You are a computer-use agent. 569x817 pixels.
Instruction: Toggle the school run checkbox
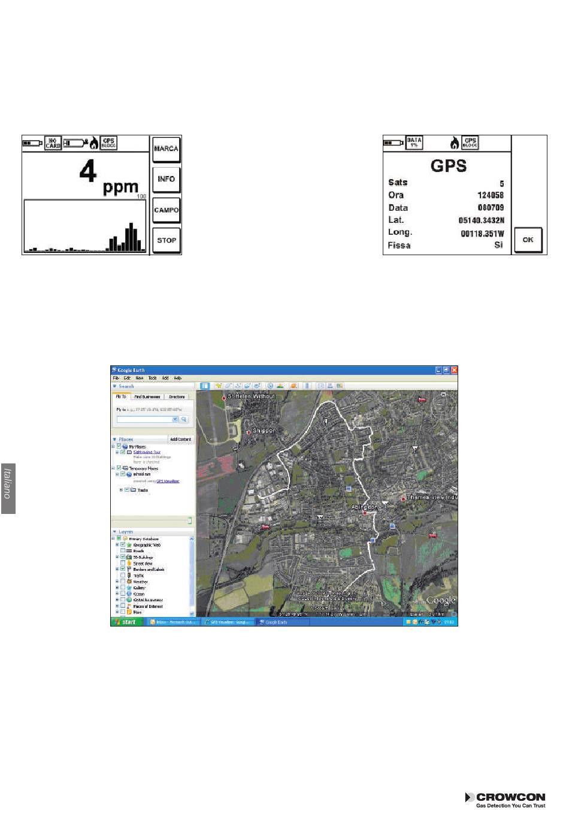pyautogui.click(x=123, y=474)
